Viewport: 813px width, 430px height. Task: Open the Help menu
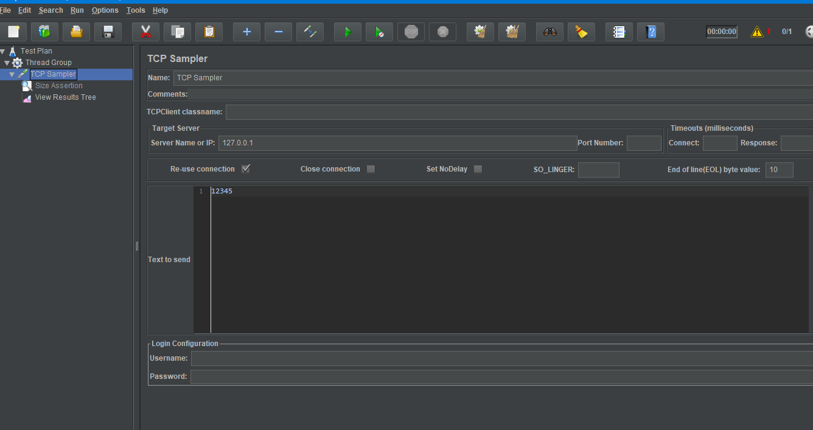point(161,10)
